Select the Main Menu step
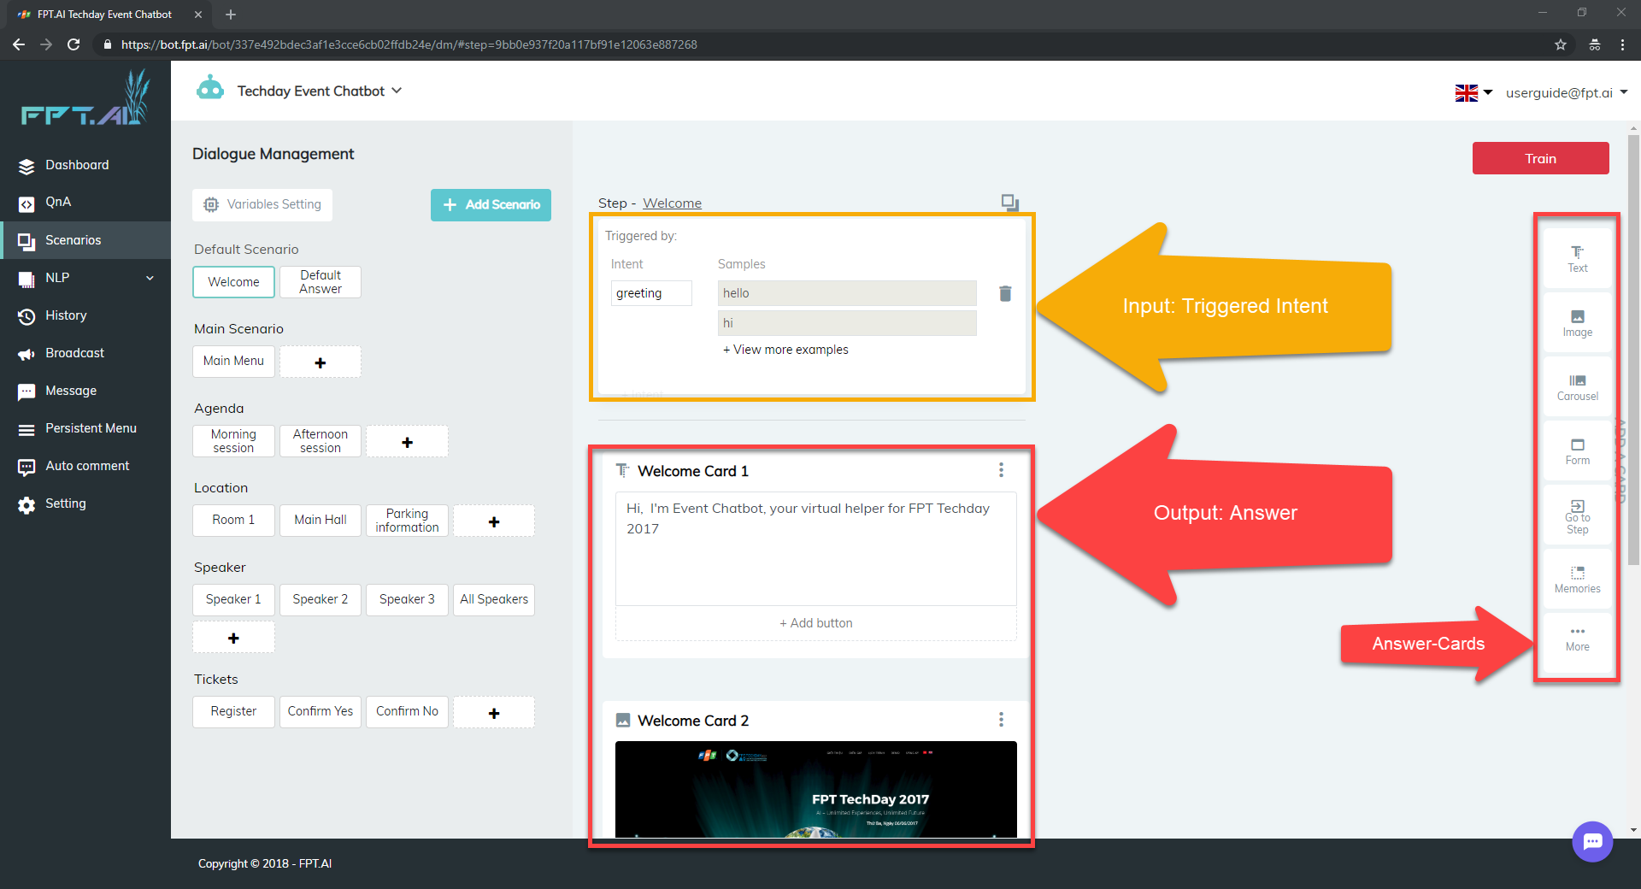 click(x=233, y=362)
